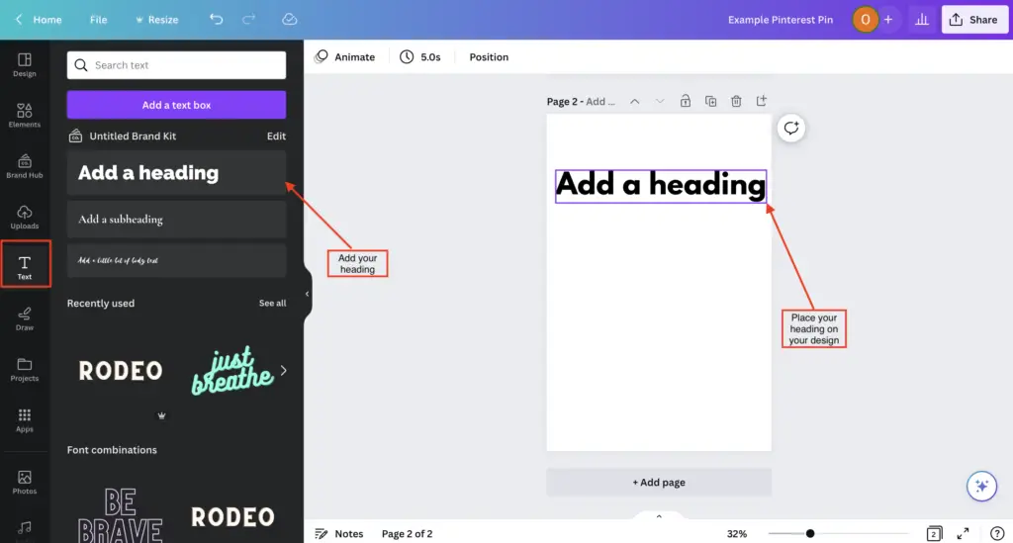Screen dimensions: 1013x543
Task: Open the 32% zoom level
Action: (x=736, y=533)
